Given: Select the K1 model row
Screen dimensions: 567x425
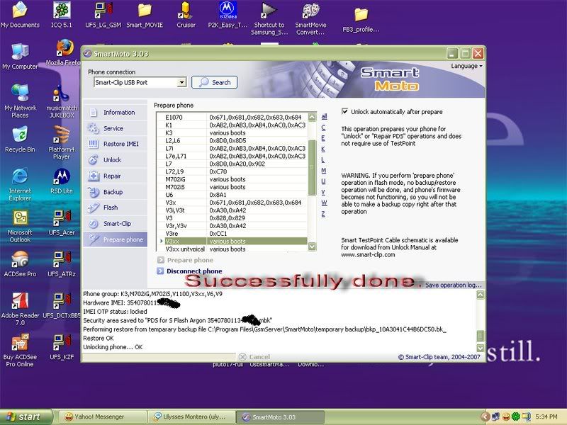Looking at the screenshot, I should pos(232,125).
